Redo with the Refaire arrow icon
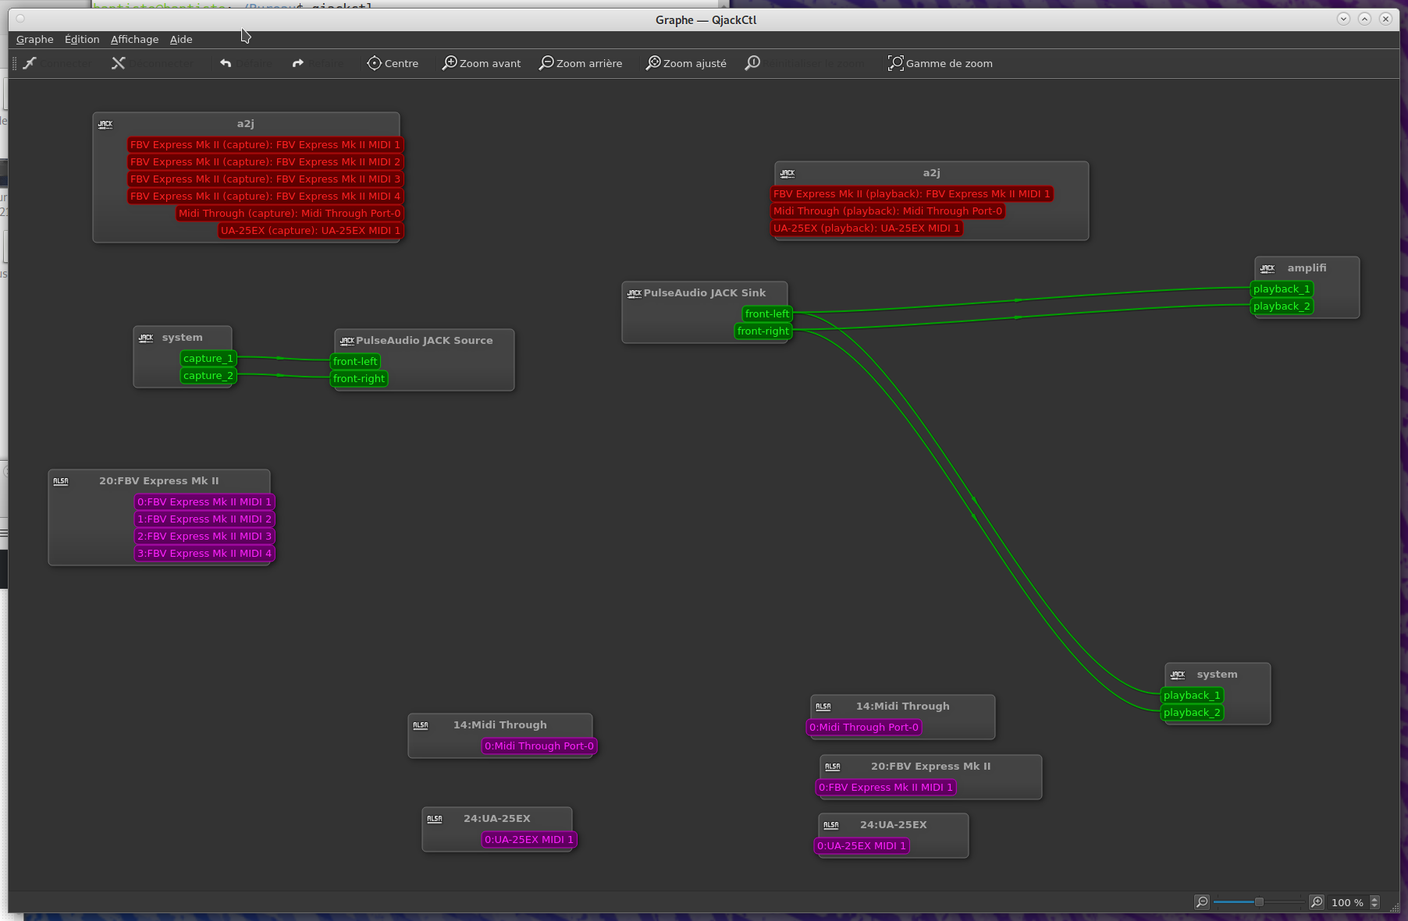Screen dimensions: 1408x921 tap(297, 63)
